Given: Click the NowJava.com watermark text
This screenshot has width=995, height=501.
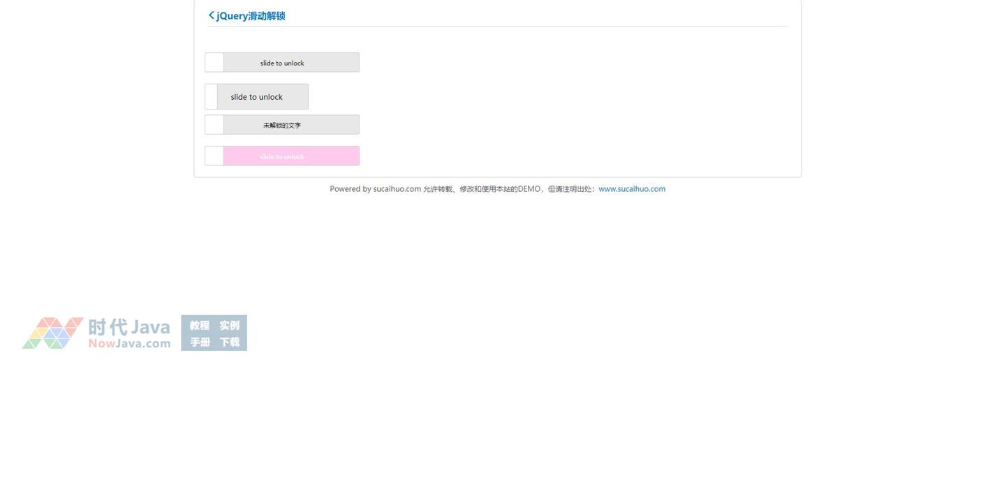Looking at the screenshot, I should (129, 343).
